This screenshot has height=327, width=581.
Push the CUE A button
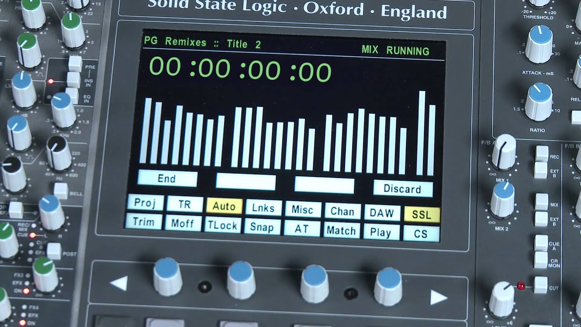[541, 243]
